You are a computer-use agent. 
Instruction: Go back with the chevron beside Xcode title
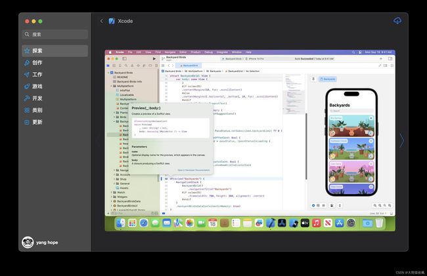pyautogui.click(x=102, y=21)
